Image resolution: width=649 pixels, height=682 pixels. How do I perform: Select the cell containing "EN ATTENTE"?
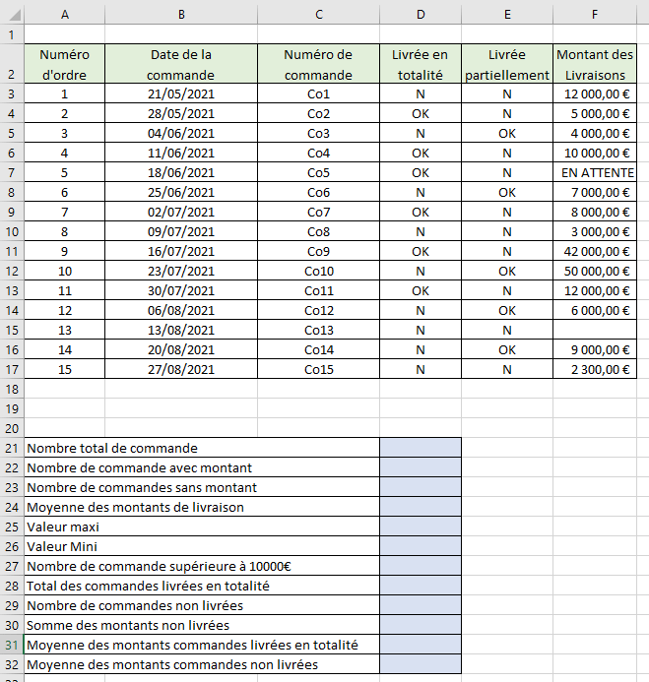click(594, 172)
